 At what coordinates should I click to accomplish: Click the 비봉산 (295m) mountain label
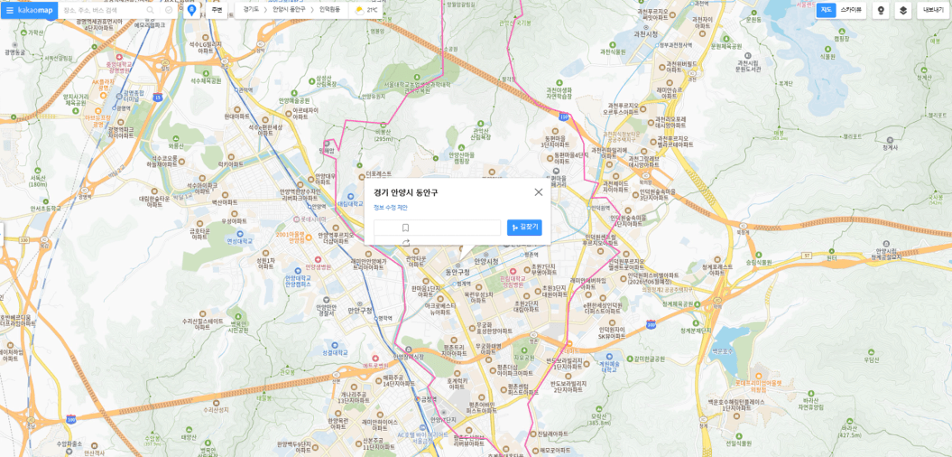coord(384,135)
